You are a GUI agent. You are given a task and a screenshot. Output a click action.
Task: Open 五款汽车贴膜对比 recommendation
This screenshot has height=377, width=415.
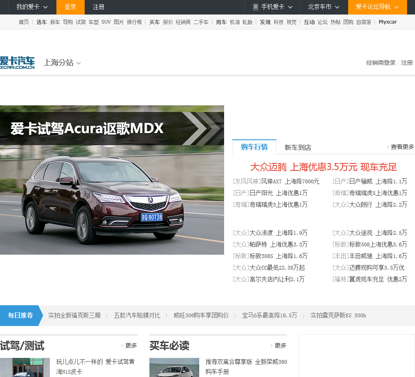pyautogui.click(x=137, y=315)
